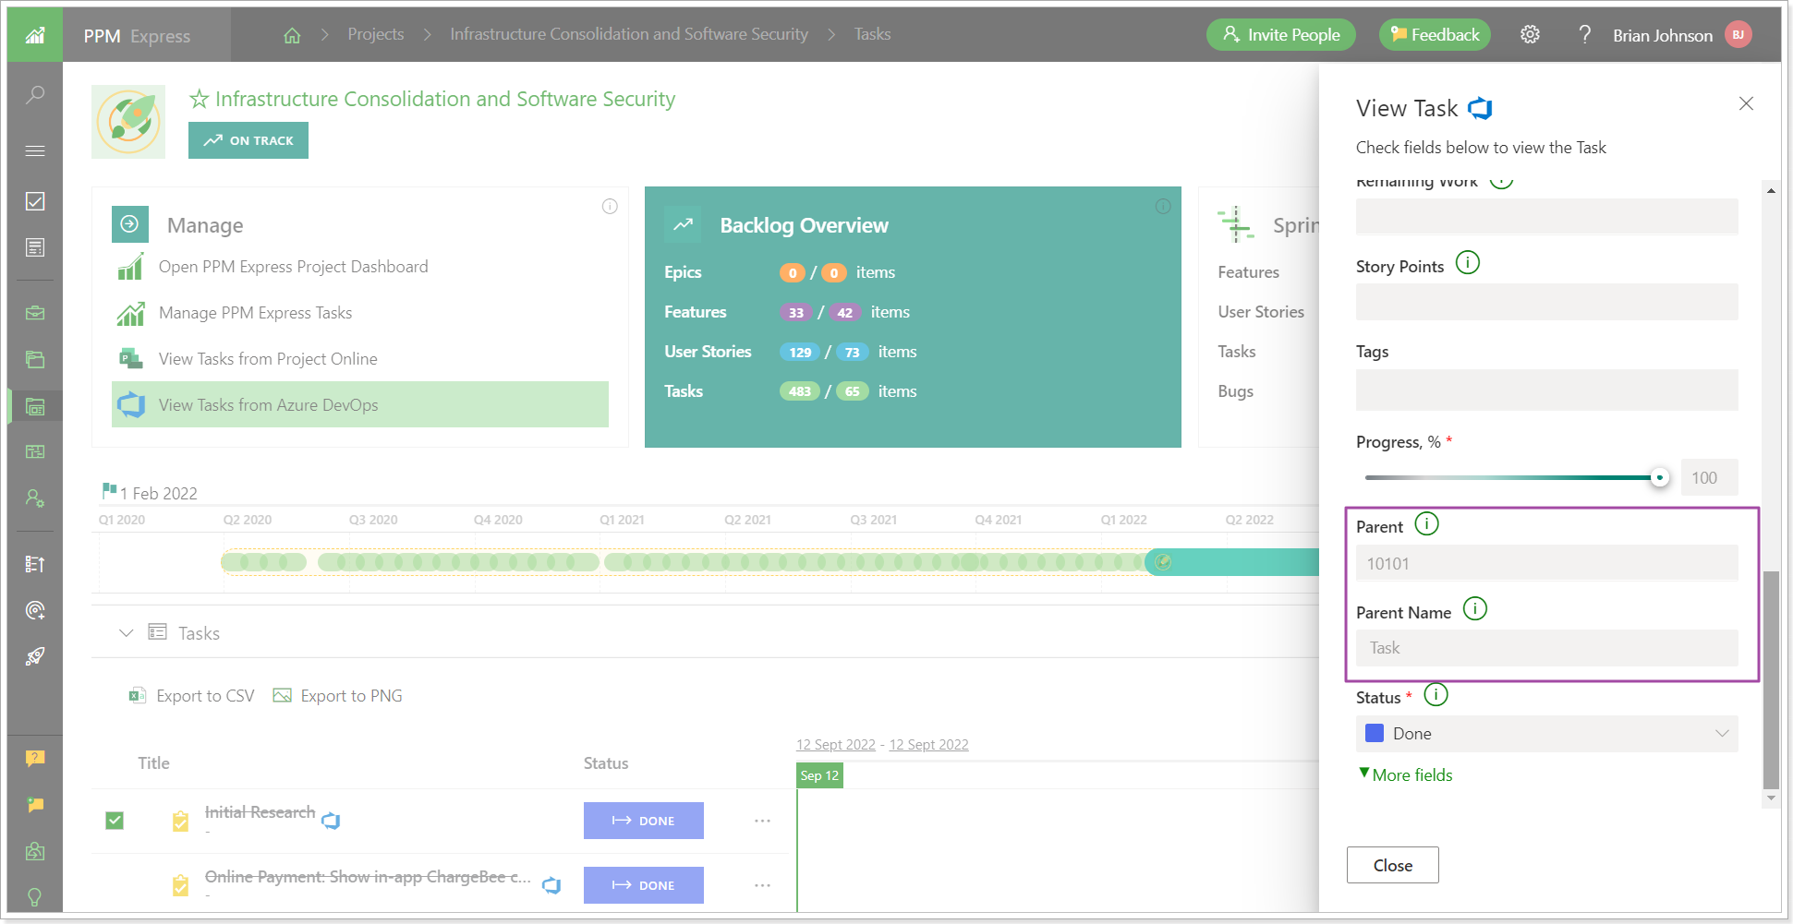Click the Status column header

pos(606,763)
